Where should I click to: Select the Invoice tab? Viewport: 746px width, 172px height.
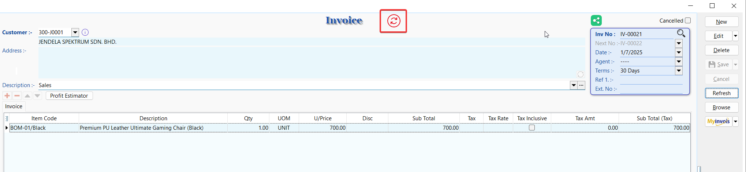14,106
